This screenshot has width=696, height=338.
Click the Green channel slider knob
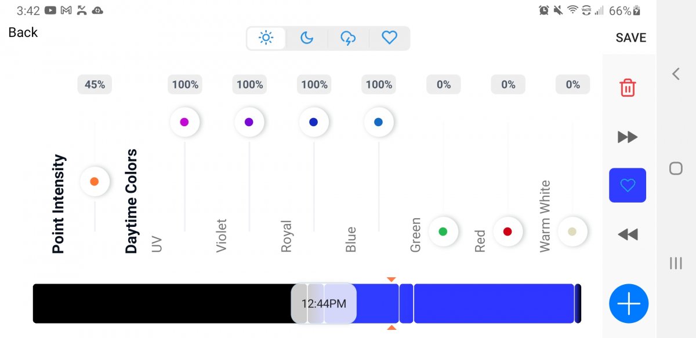coord(443,232)
